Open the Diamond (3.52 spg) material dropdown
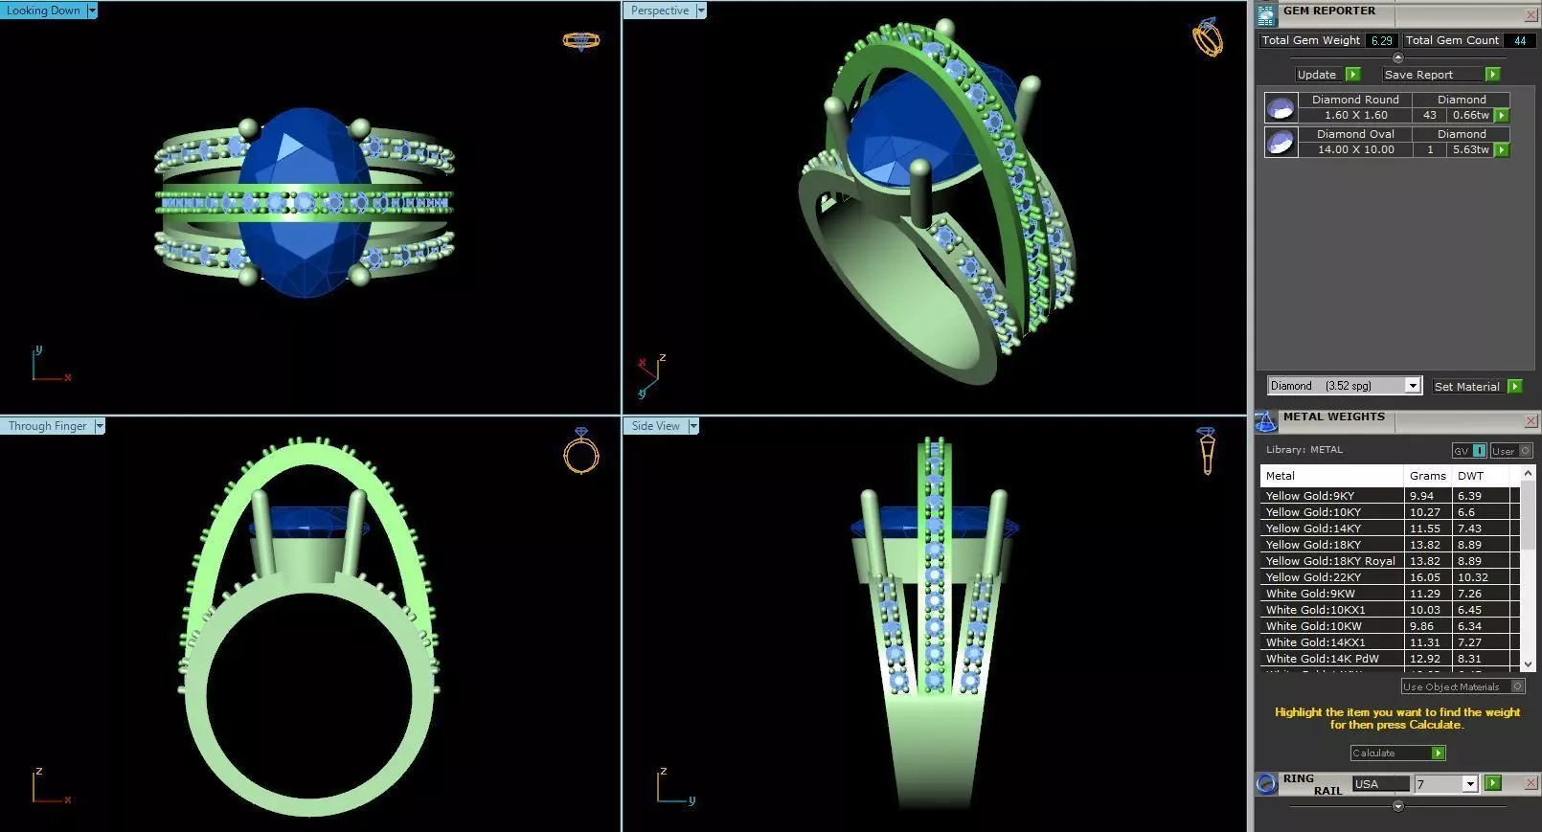This screenshot has height=832, width=1542. pyautogui.click(x=1412, y=386)
